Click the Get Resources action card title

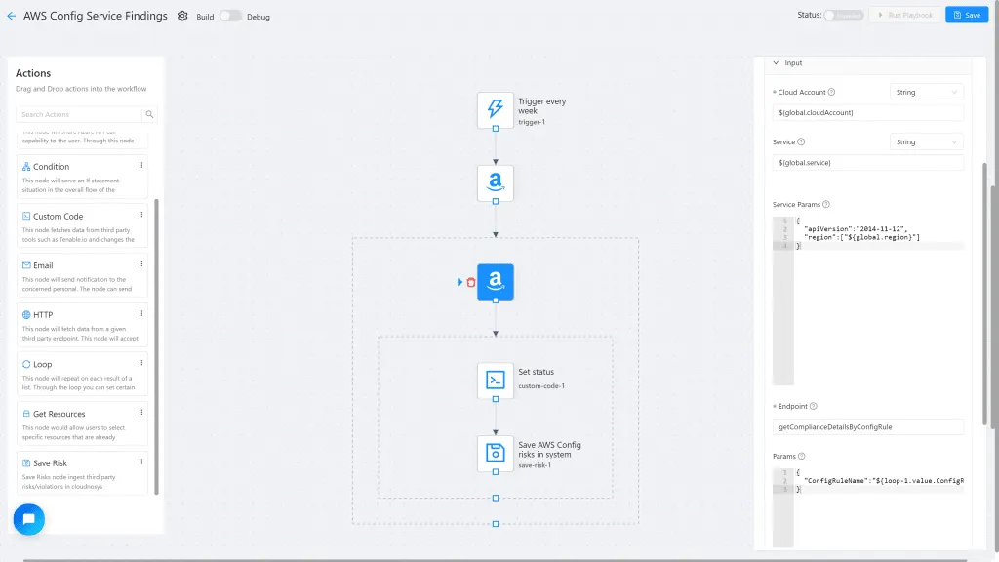click(60, 414)
